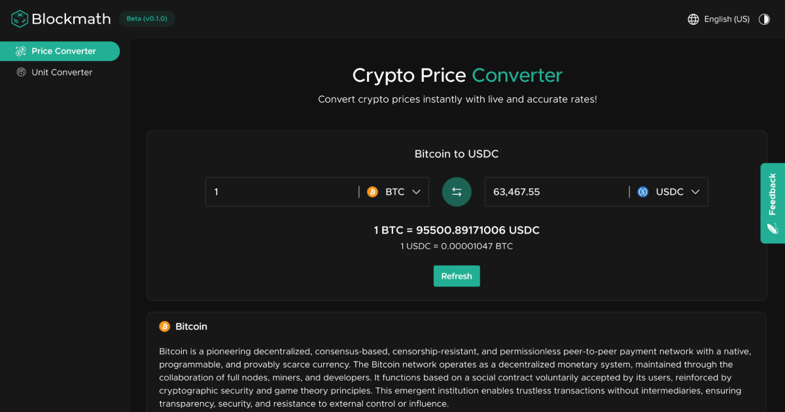785x412 pixels.
Task: Click the BTC amount input field
Action: (x=281, y=192)
